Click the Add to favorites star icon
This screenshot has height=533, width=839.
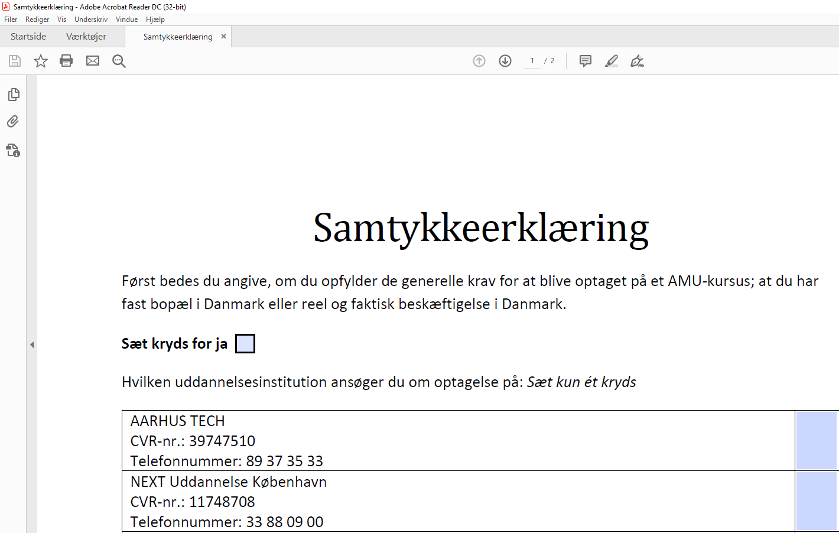tap(40, 61)
